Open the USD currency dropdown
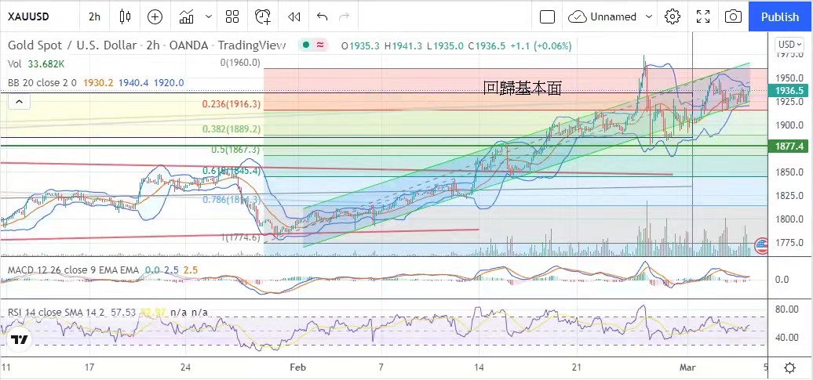The height and width of the screenshot is (380, 813). point(788,45)
